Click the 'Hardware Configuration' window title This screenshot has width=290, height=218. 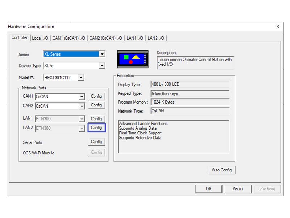(31, 27)
